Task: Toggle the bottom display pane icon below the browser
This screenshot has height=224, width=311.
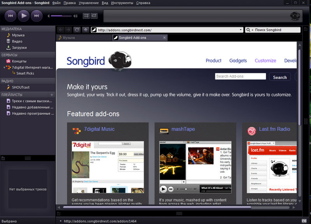Action: coord(59,213)
